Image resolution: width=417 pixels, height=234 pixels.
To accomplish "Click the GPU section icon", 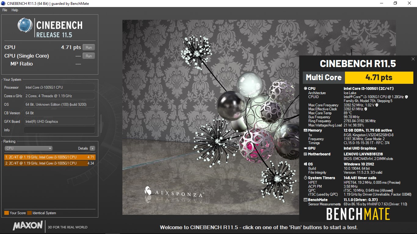I will 306,148.
